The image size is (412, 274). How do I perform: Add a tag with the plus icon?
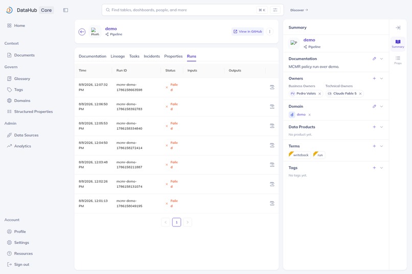click(x=374, y=168)
